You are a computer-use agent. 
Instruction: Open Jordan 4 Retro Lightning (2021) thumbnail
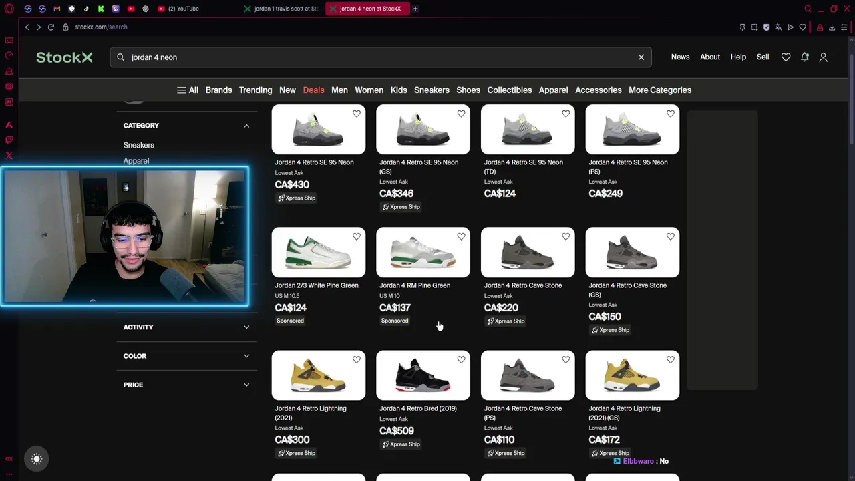(319, 375)
